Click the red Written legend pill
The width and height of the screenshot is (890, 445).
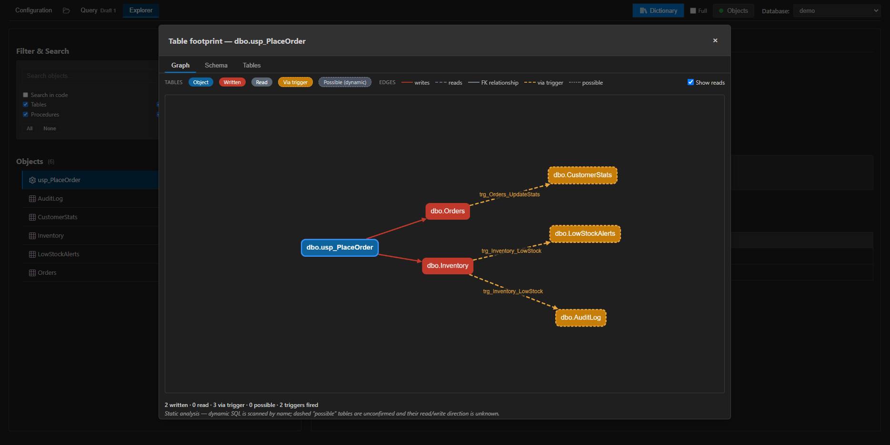tap(232, 82)
